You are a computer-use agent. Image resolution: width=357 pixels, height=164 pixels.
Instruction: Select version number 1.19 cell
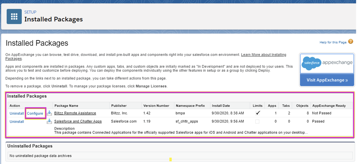pyautogui.click(x=147, y=121)
